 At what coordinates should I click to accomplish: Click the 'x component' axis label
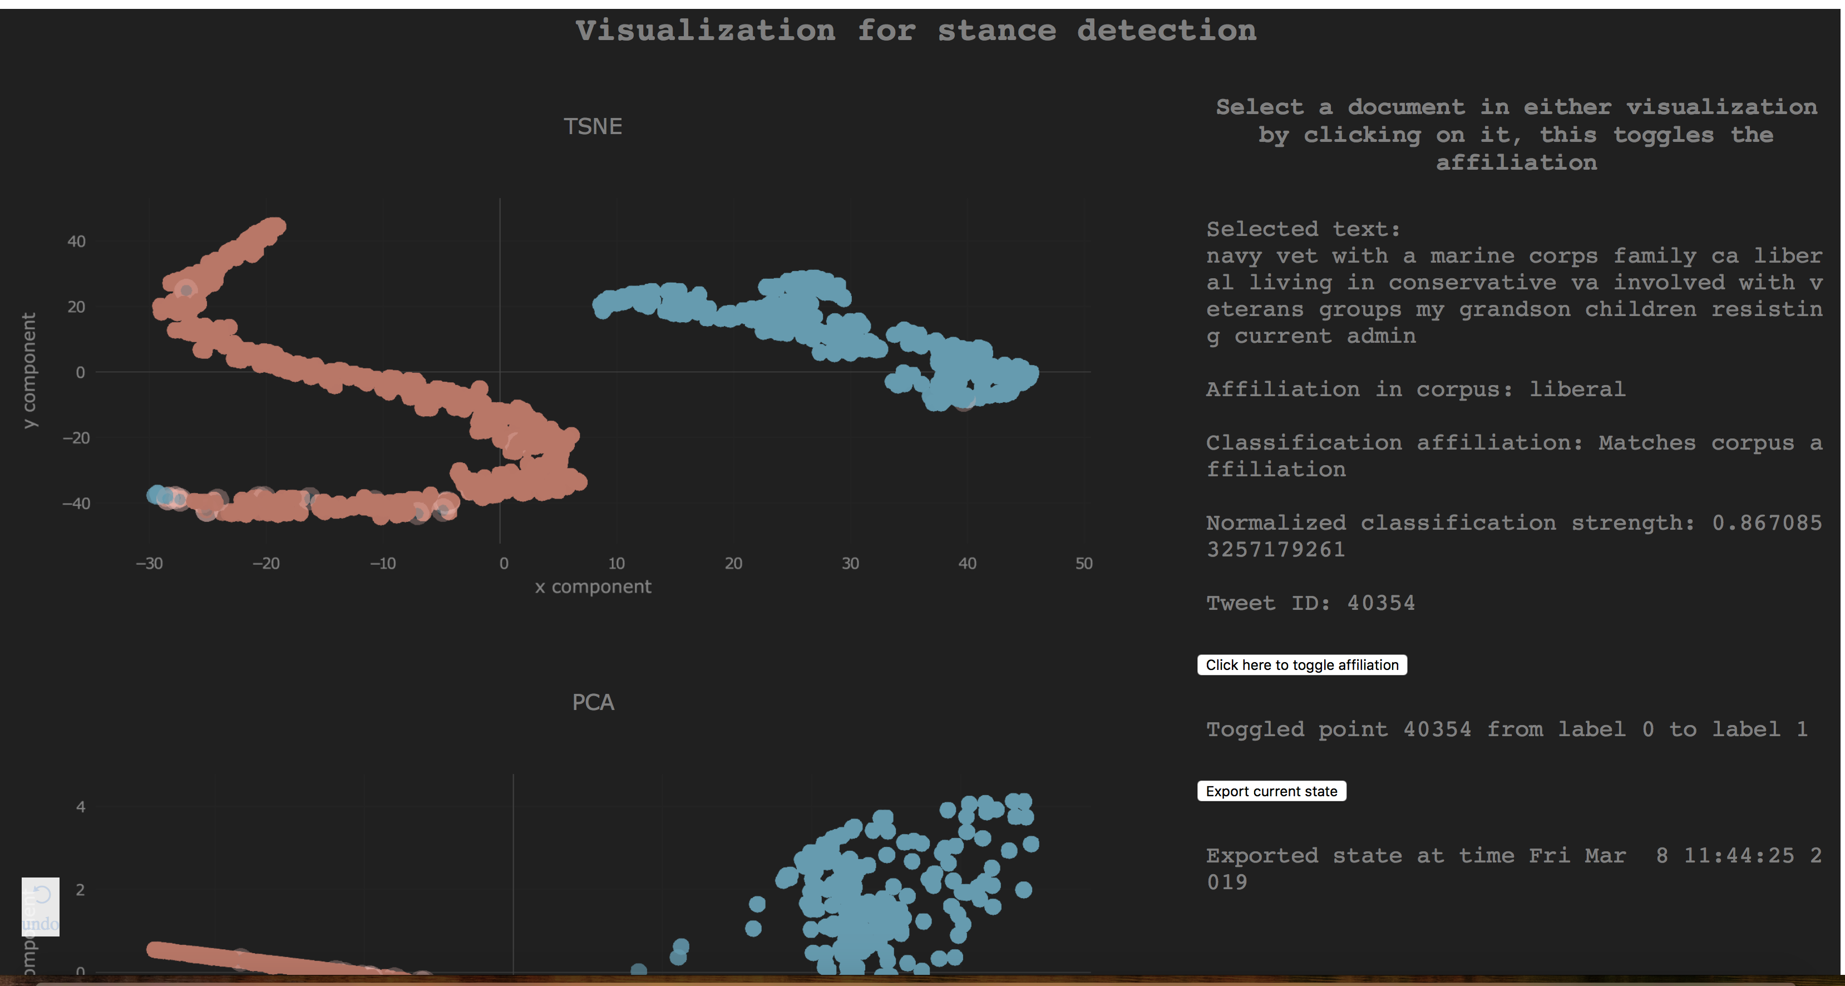(x=593, y=587)
